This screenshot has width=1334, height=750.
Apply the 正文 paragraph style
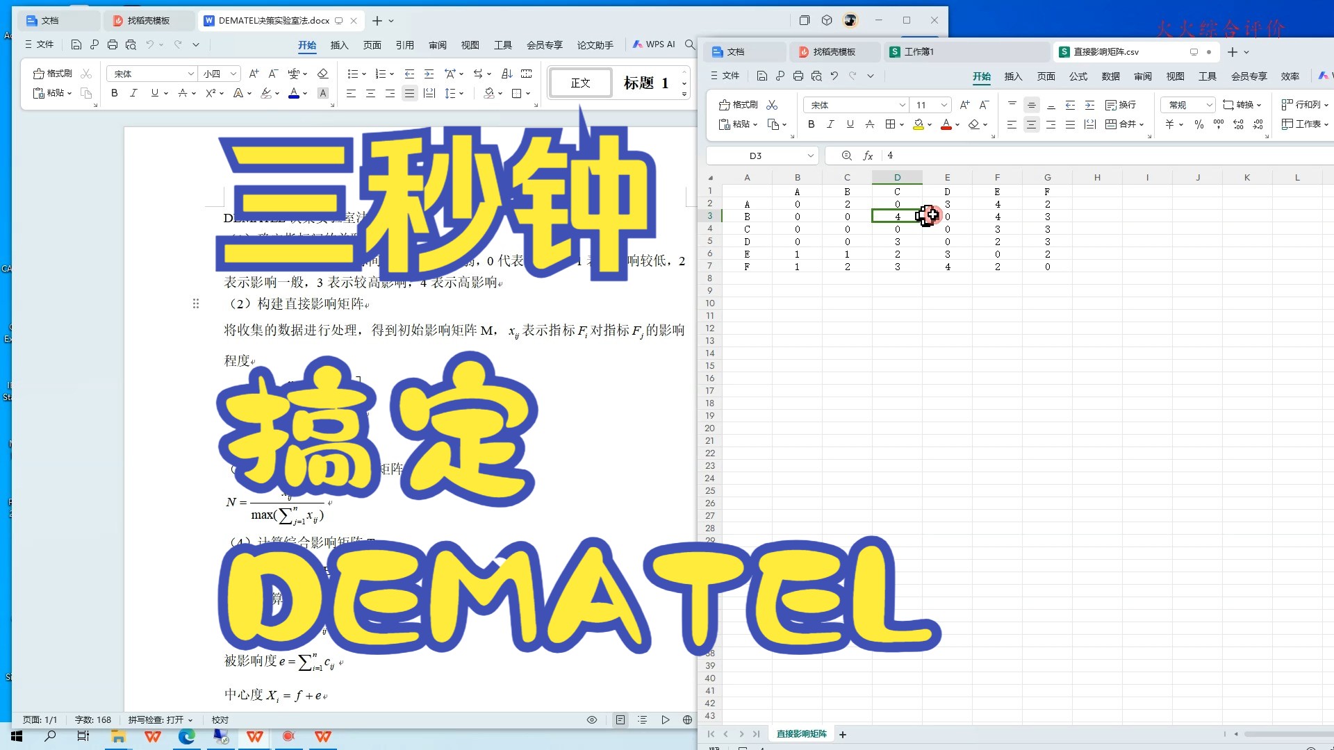click(x=579, y=82)
